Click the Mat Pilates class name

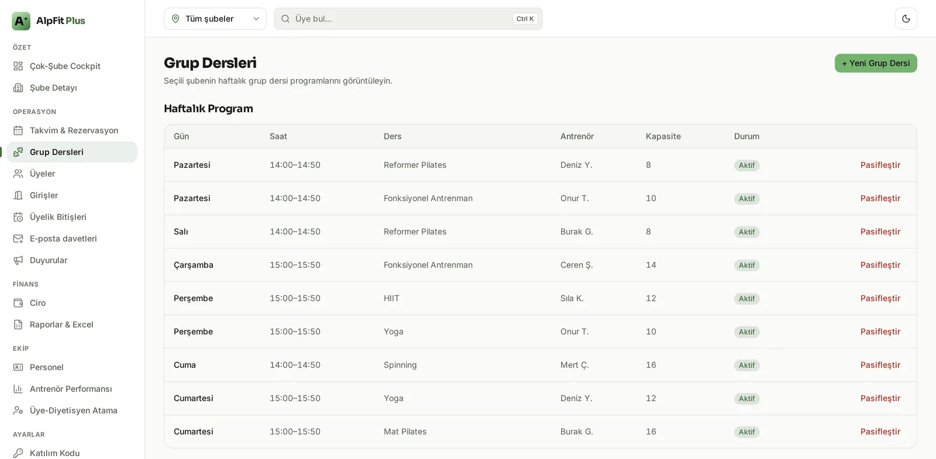click(x=405, y=432)
